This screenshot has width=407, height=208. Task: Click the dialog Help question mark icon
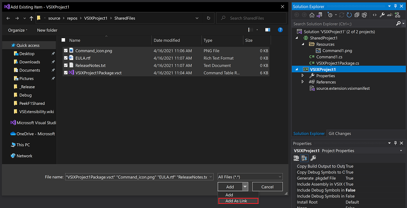tap(280, 30)
